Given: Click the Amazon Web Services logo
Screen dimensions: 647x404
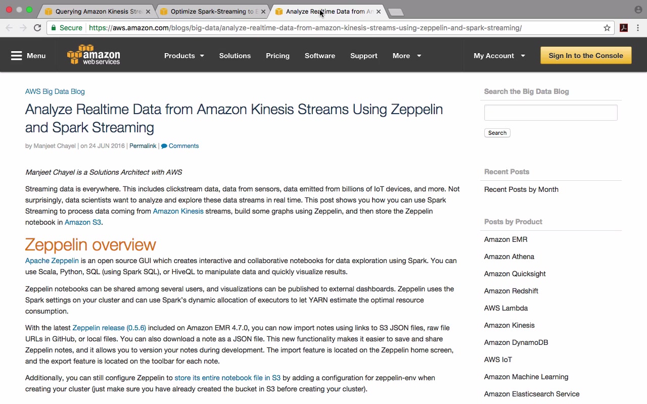Looking at the screenshot, I should click(x=94, y=55).
